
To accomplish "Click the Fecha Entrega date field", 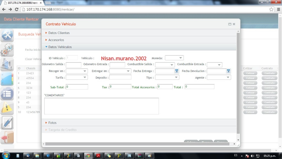I will click(x=165, y=71).
